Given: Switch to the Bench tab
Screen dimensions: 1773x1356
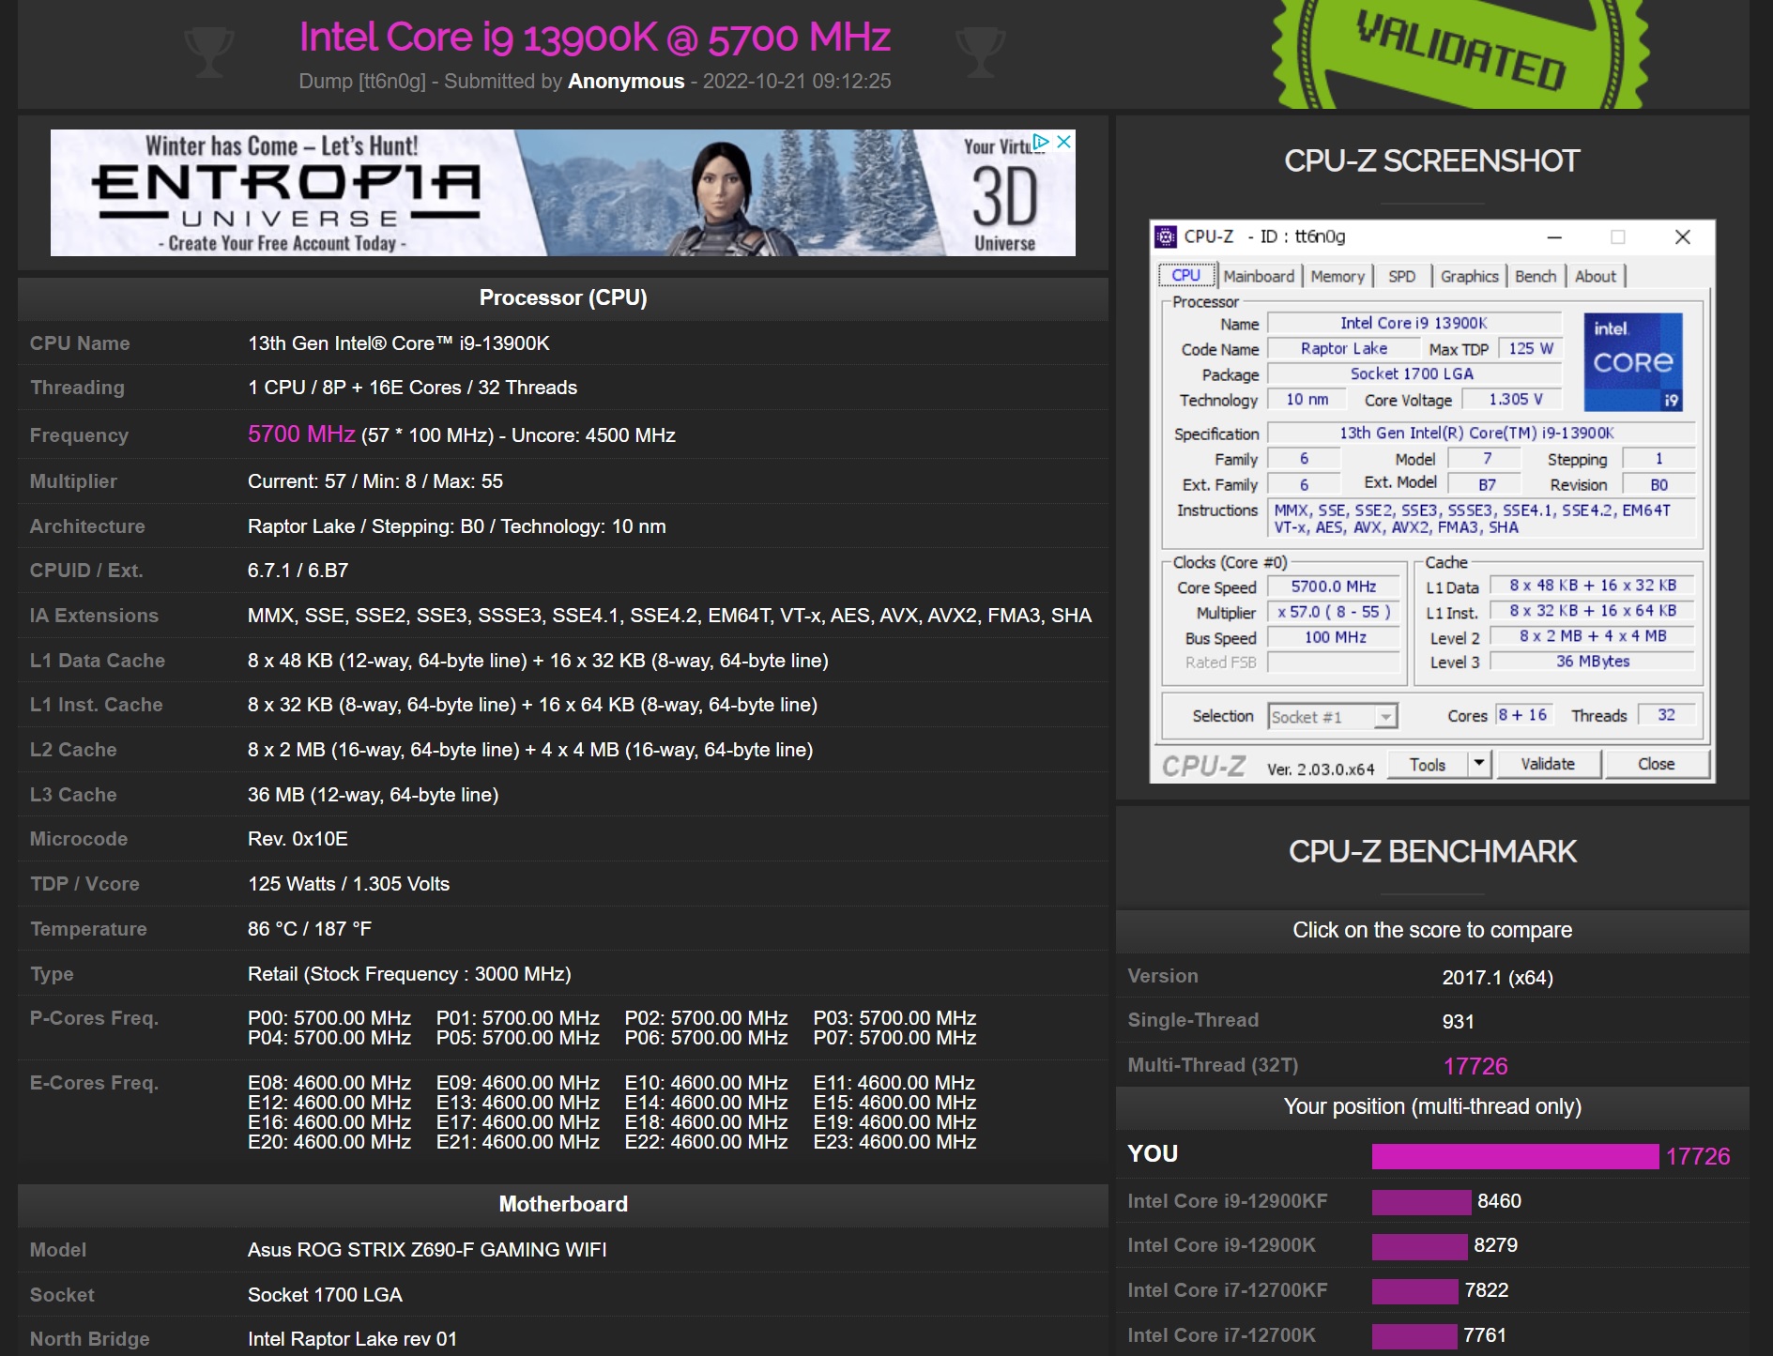Looking at the screenshot, I should click(1536, 276).
